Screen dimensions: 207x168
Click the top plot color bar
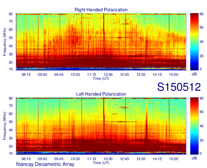coord(194,42)
